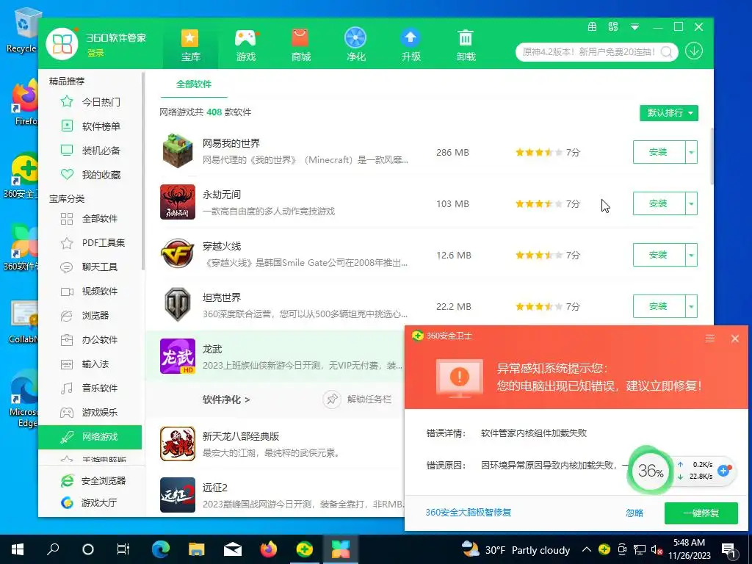Select PDF工具集 category

(x=91, y=242)
